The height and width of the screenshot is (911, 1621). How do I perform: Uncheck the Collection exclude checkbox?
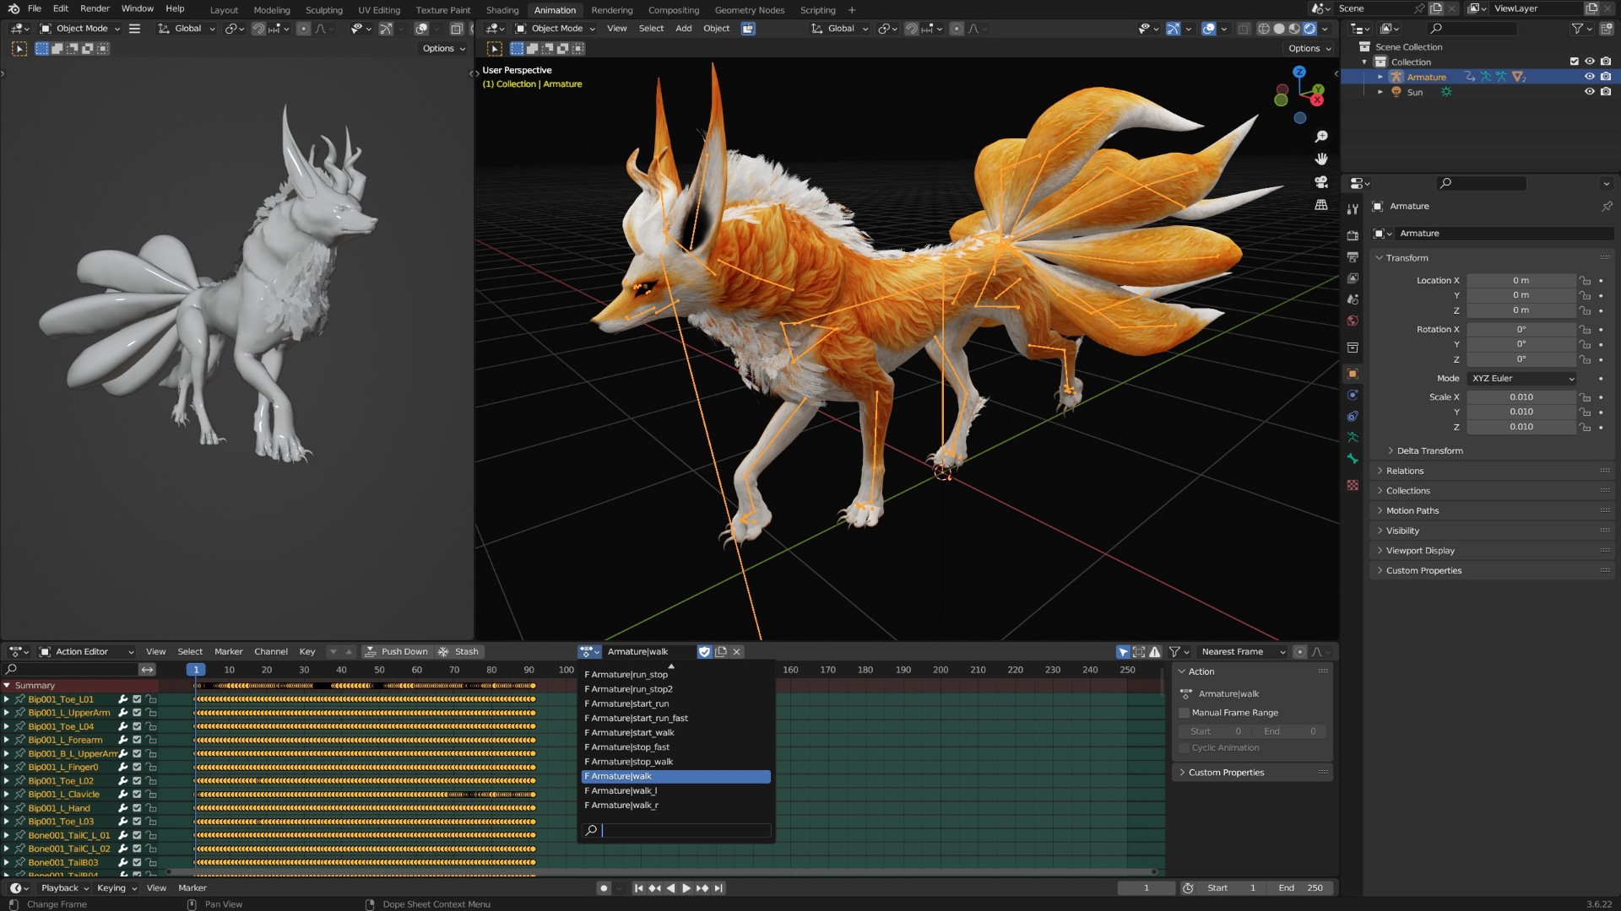click(1574, 62)
